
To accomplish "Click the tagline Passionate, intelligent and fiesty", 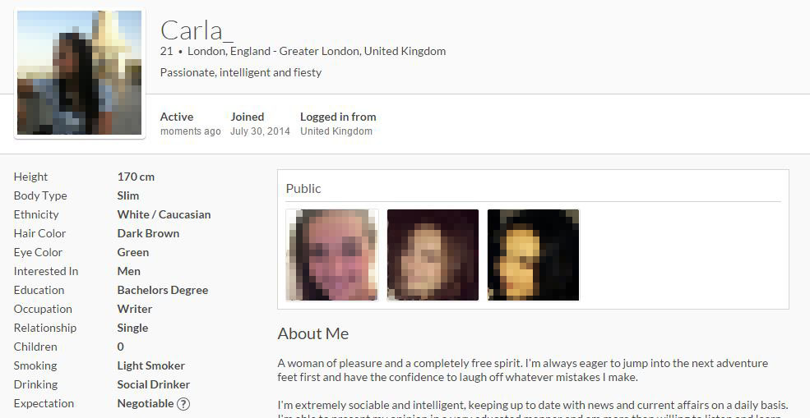I will 241,73.
